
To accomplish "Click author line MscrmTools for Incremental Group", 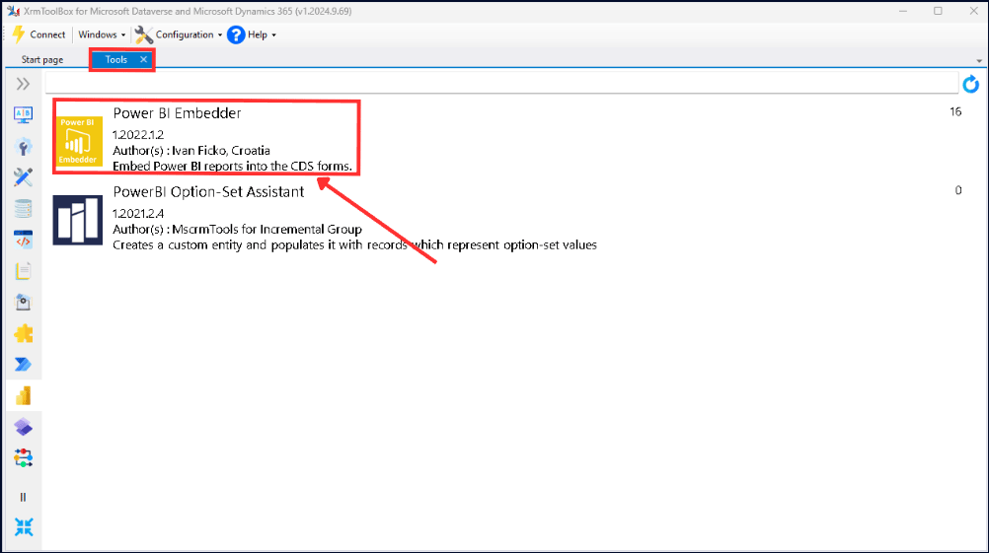I will [237, 230].
